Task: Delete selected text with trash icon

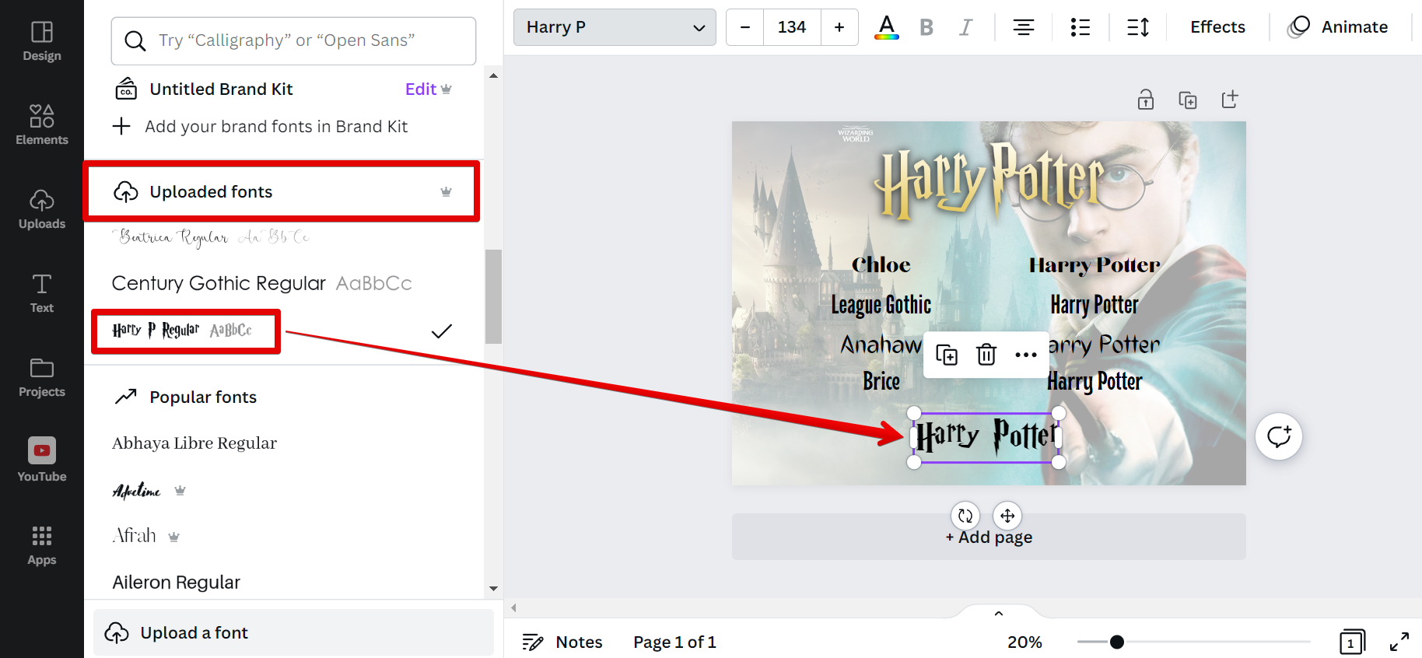Action: point(986,355)
